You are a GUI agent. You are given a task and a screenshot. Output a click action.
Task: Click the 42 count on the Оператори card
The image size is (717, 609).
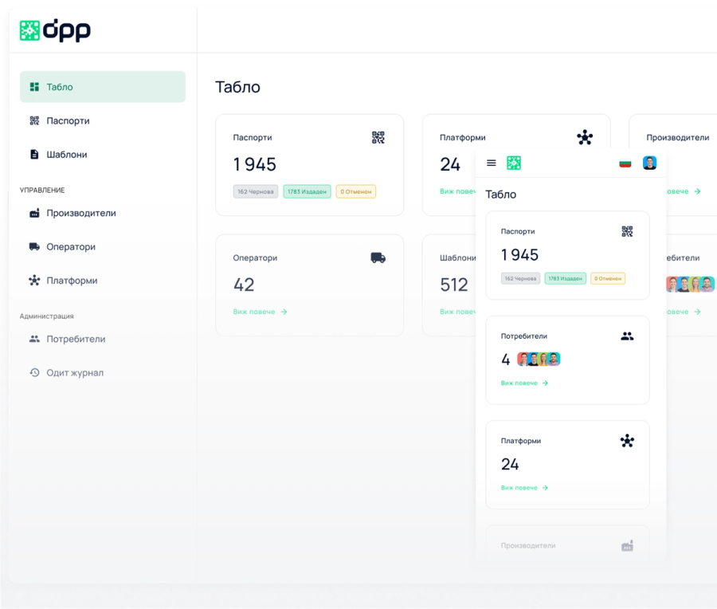point(244,285)
